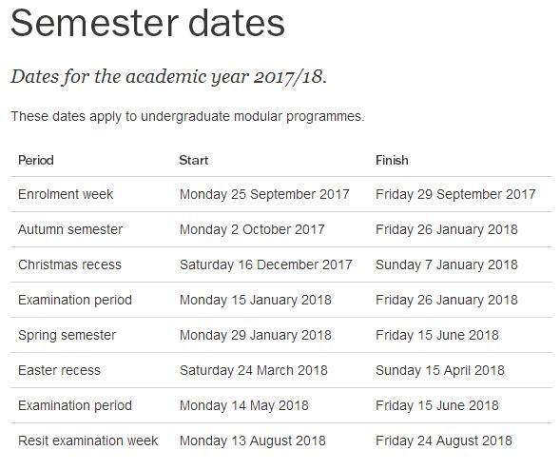
Task: Click the Resit examination week label
Action: coord(87,441)
